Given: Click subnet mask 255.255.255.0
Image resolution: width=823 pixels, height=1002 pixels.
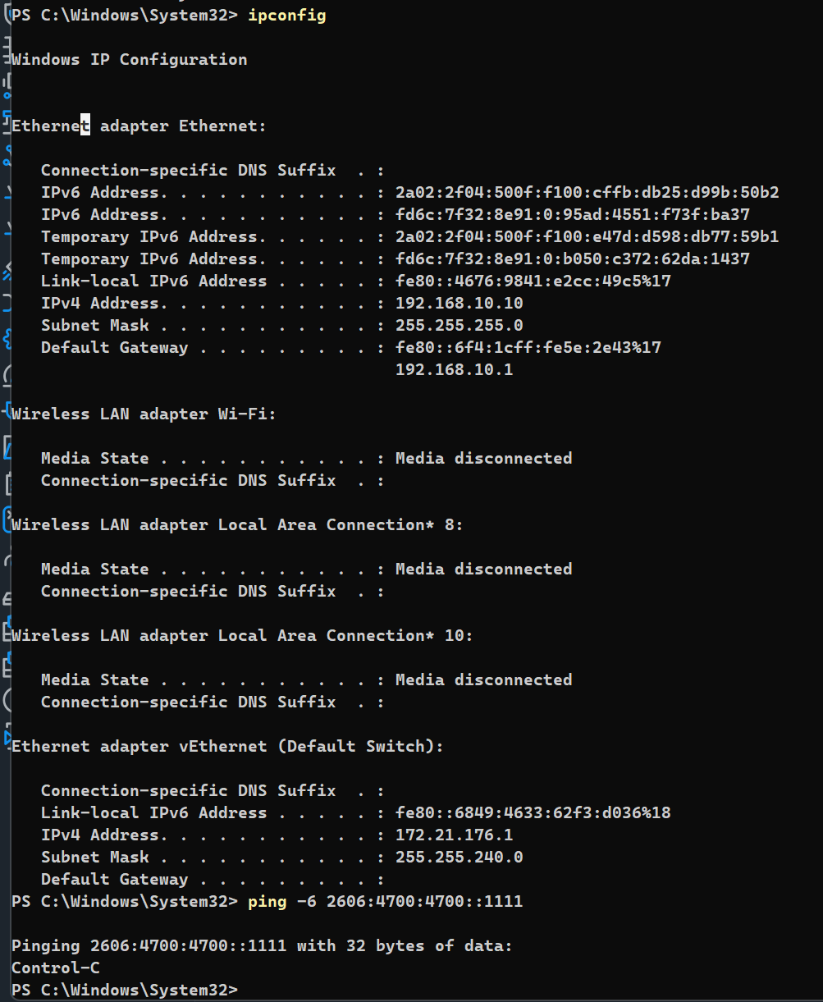Looking at the screenshot, I should click(459, 325).
